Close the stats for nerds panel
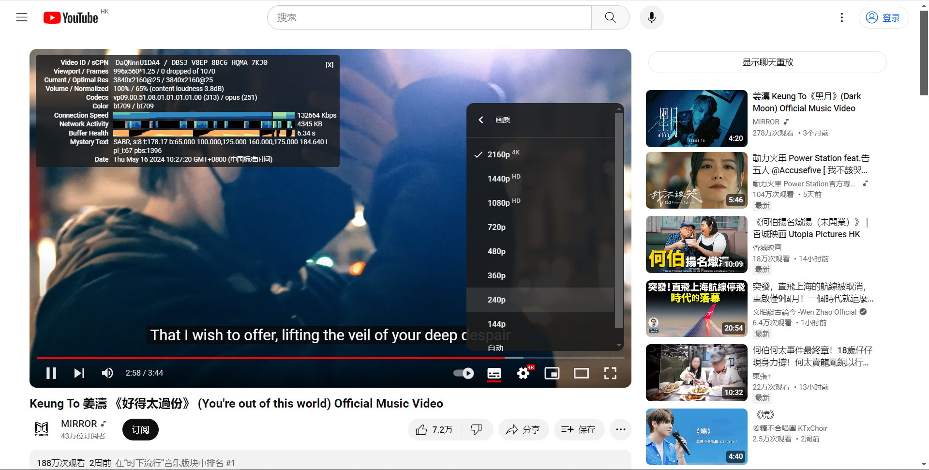 click(x=330, y=65)
